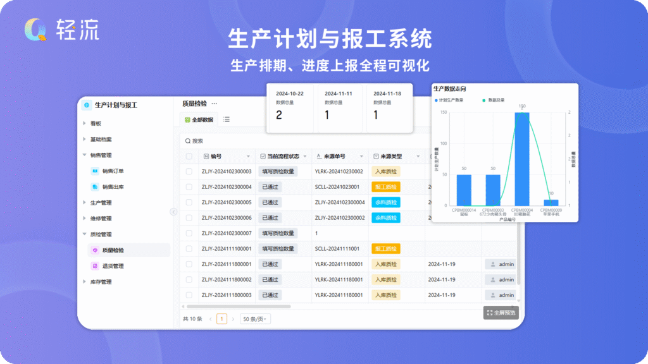Image resolution: width=648 pixels, height=364 pixels.
Task: Tick the checkbox for row ZLJY-2024111800001
Action: click(x=189, y=264)
